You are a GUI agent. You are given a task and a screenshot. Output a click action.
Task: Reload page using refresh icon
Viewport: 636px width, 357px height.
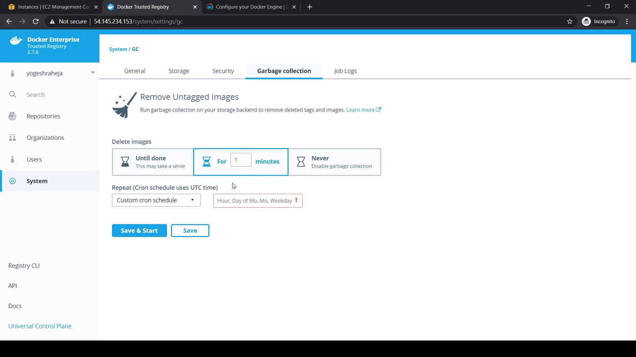pos(36,21)
